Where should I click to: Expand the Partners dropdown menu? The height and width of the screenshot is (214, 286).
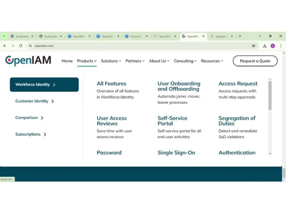pos(135,61)
